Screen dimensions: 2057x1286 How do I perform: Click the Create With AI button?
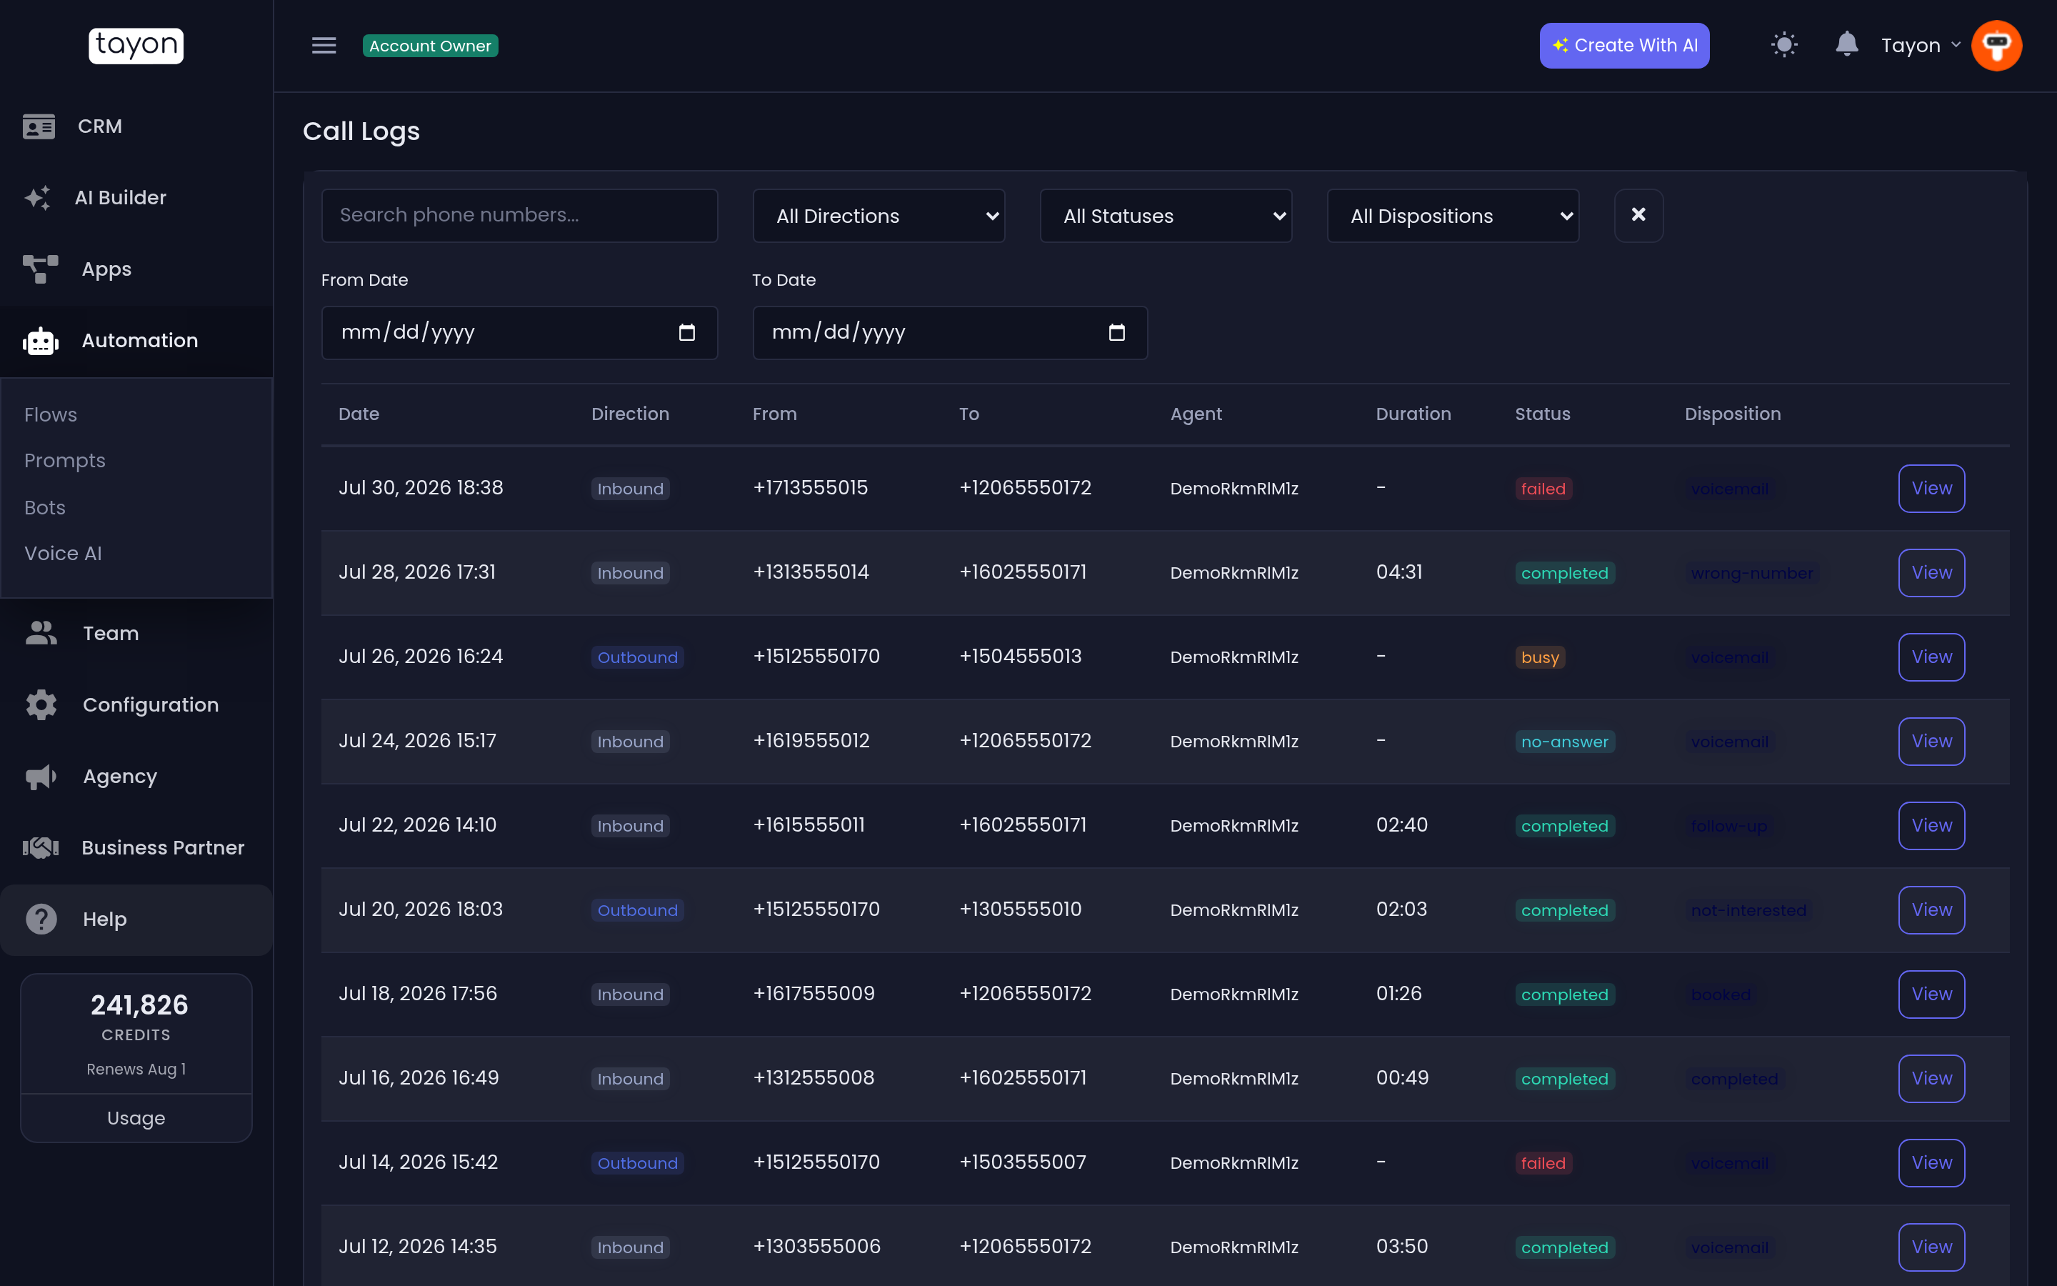coord(1624,45)
